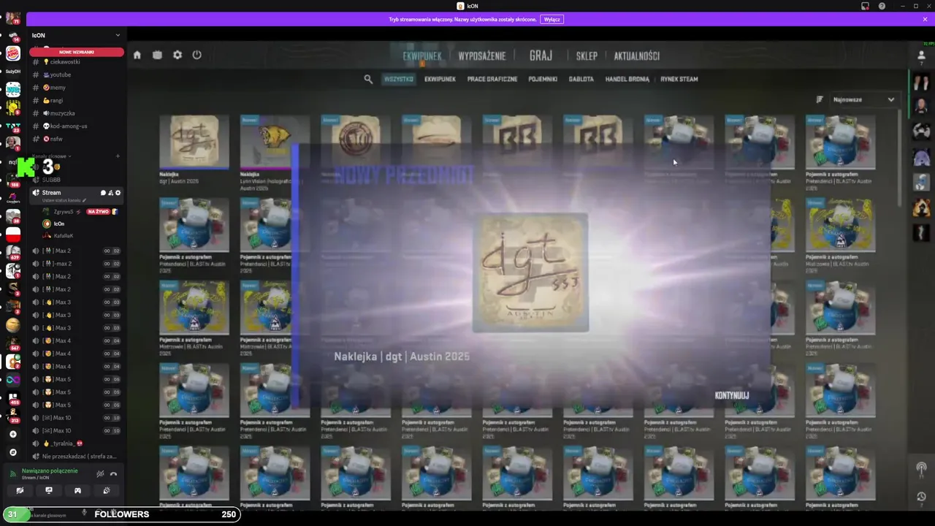Screen dimensions: 935x526
Task: Open Discord inbox icon in title bar
Action: point(866,6)
